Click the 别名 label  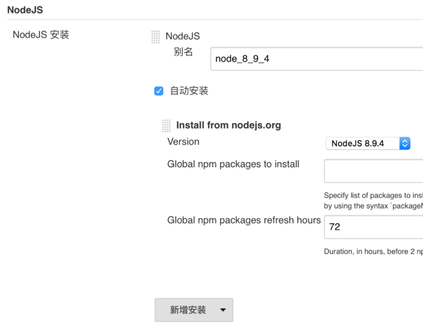(183, 51)
